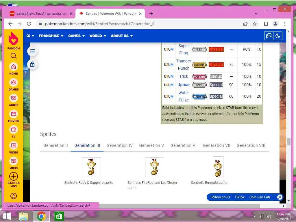The width and height of the screenshot is (296, 222).
Task: Open the Super Fang move link
Action: point(184,49)
